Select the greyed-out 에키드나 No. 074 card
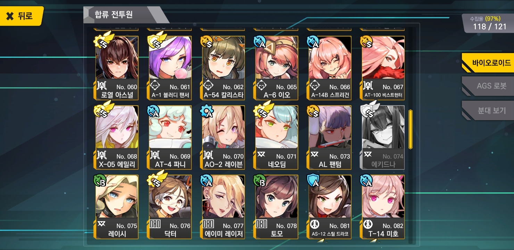This screenshot has height=250, width=514. [x=383, y=137]
